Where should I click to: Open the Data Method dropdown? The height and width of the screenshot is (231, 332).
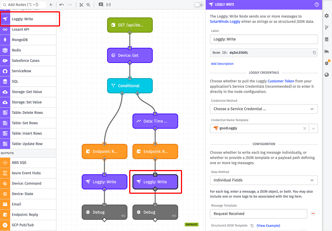click(264, 180)
